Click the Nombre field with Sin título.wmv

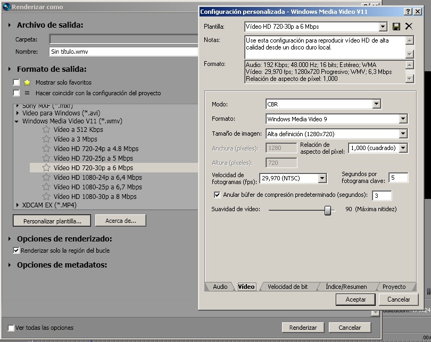123,52
